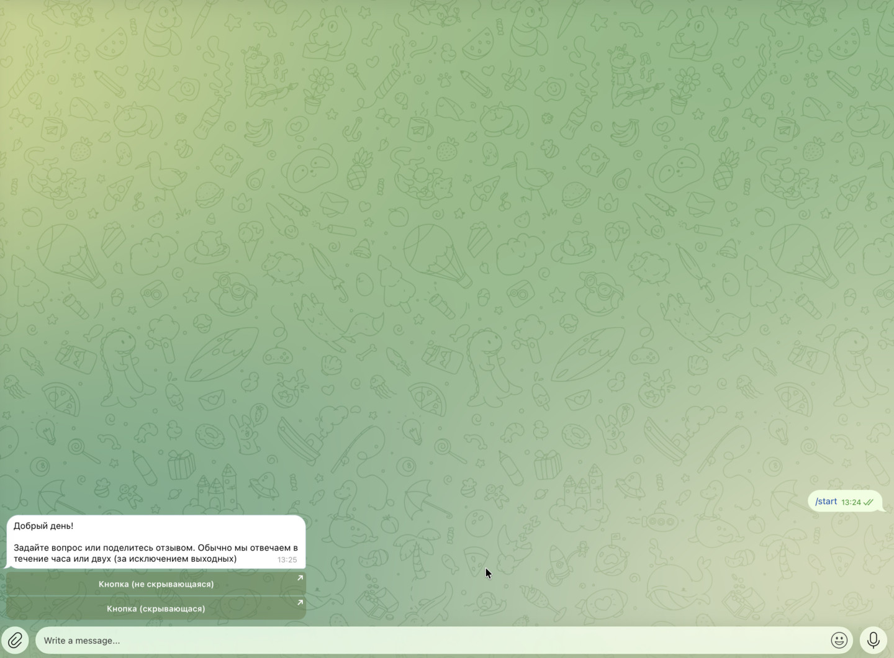Click the message text starting with Задайте вопрос
Image resolution: width=894 pixels, height=658 pixels.
(x=156, y=553)
